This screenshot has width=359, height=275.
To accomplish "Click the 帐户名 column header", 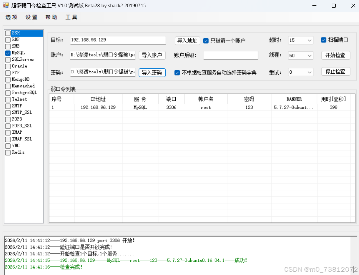I will click(206, 99).
